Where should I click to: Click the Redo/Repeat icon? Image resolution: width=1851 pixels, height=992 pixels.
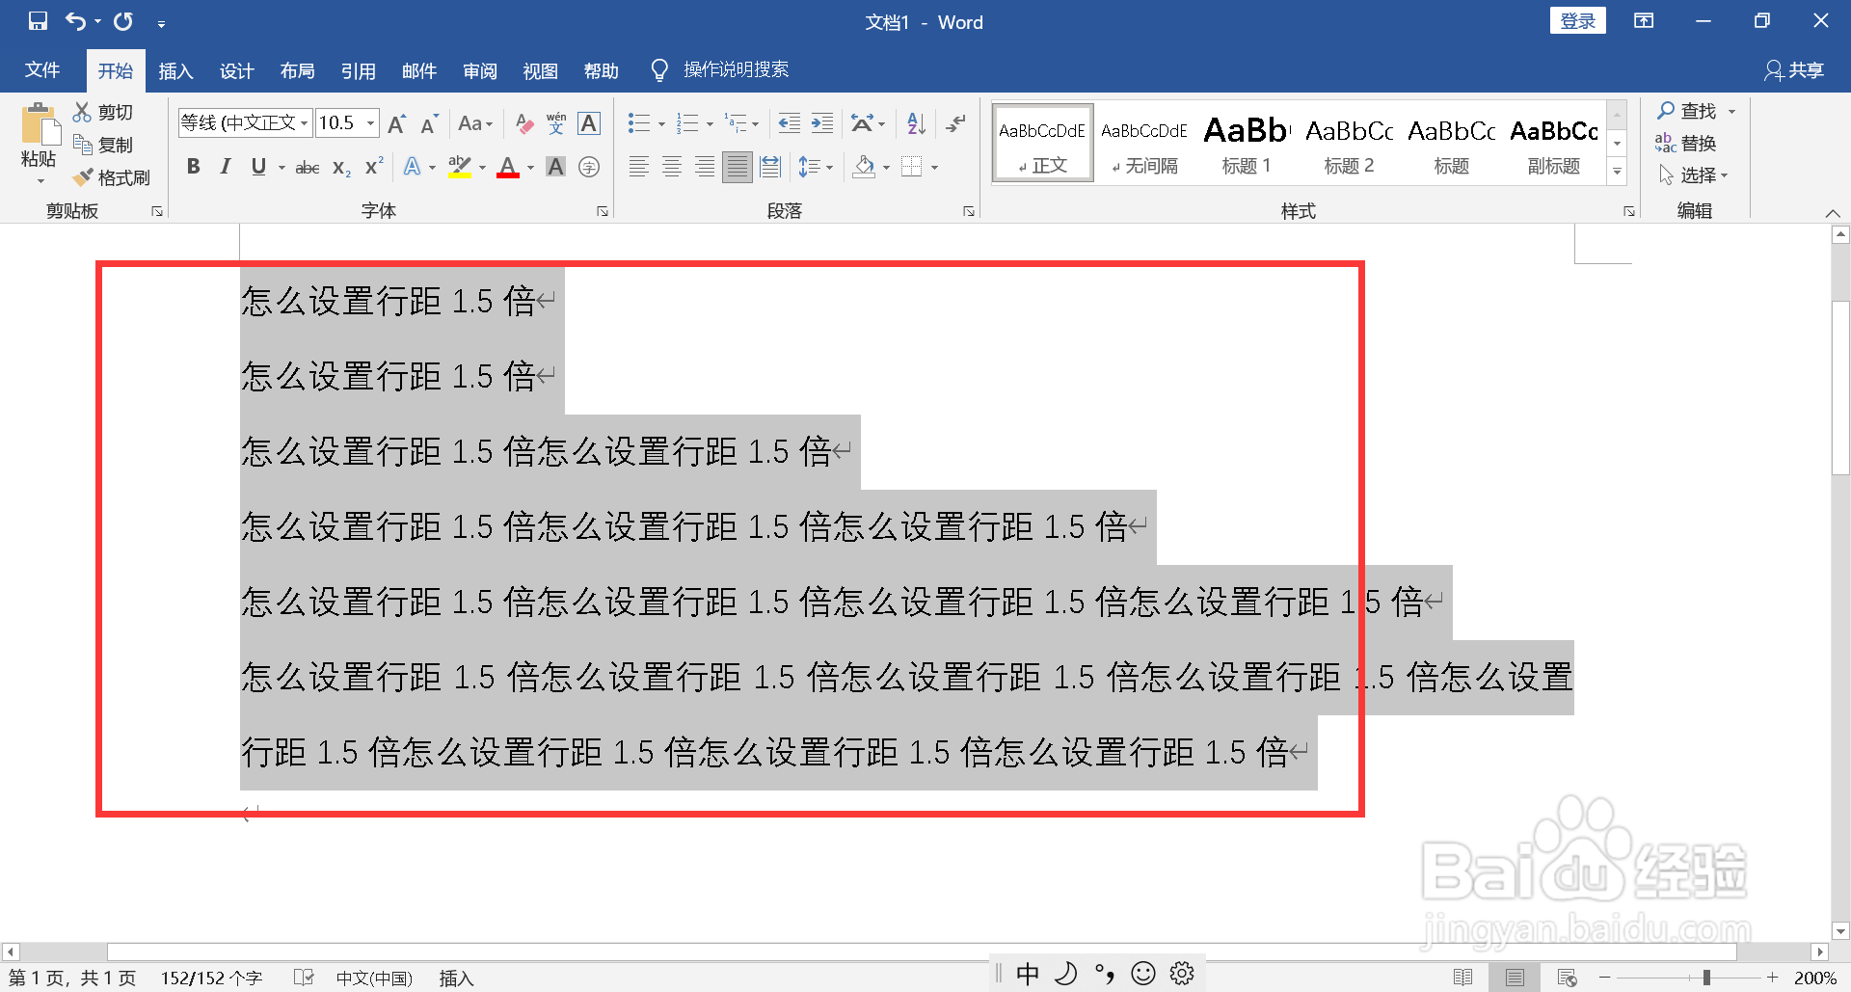click(123, 21)
